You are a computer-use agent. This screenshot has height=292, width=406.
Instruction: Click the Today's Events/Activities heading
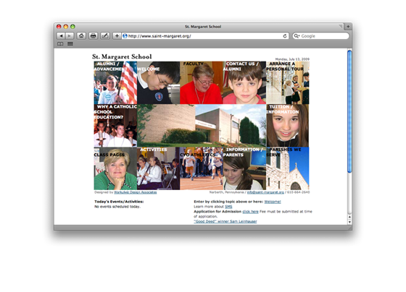pos(119,202)
